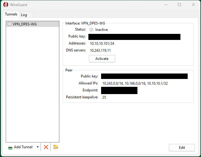Click the Add Tunnel button
201x157 pixels.
(20, 147)
